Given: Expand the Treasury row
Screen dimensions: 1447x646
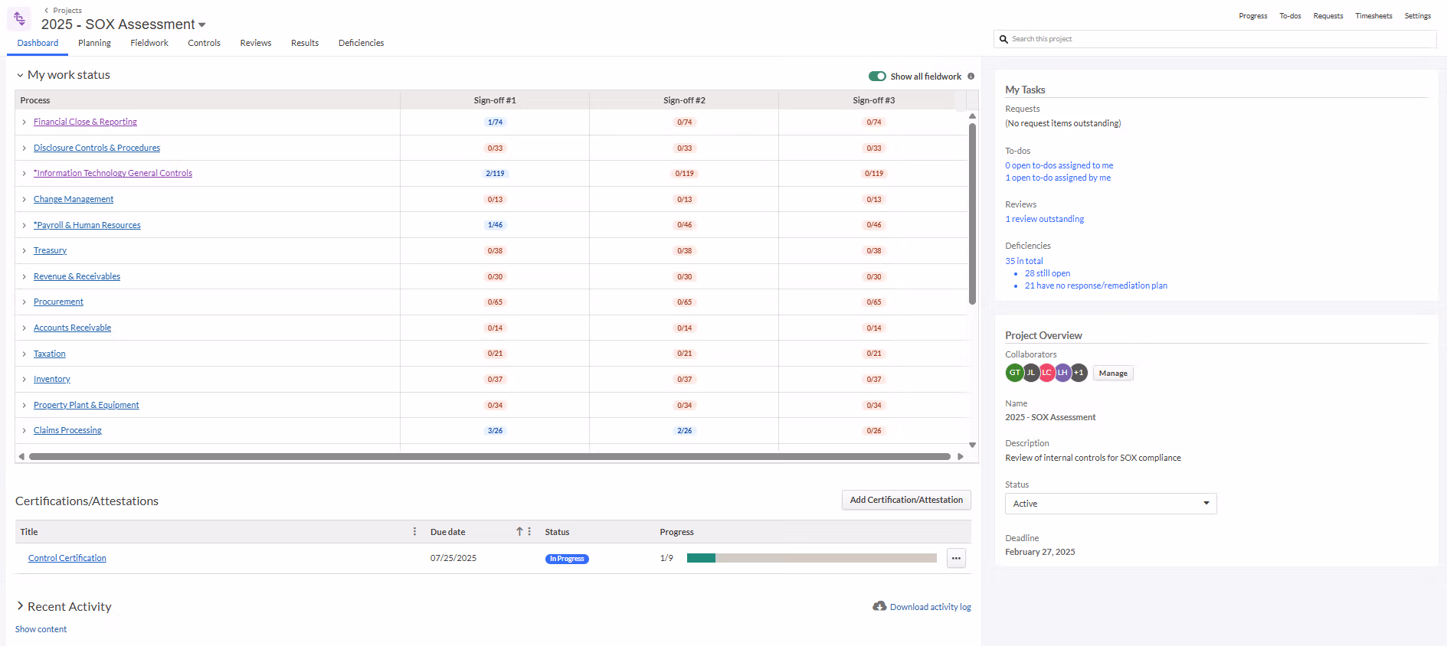Looking at the screenshot, I should (x=24, y=251).
